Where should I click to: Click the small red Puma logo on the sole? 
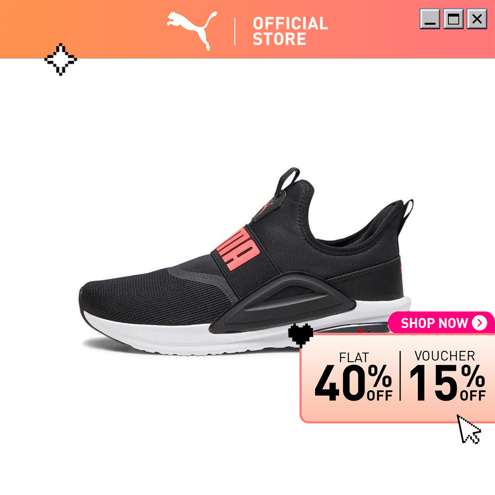pyautogui.click(x=364, y=331)
